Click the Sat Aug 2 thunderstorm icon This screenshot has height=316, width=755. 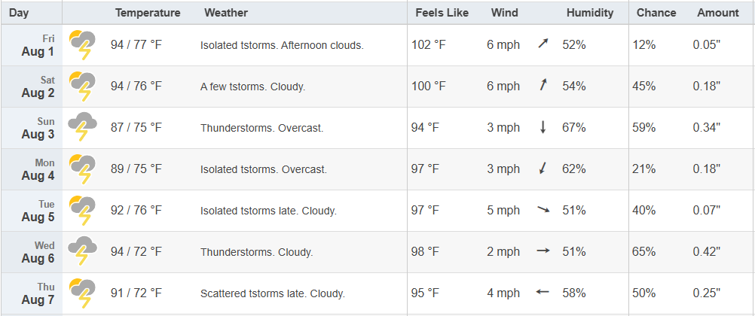pos(82,86)
